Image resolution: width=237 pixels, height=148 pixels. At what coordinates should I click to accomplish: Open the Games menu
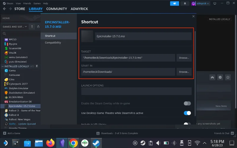coord(37,3)
